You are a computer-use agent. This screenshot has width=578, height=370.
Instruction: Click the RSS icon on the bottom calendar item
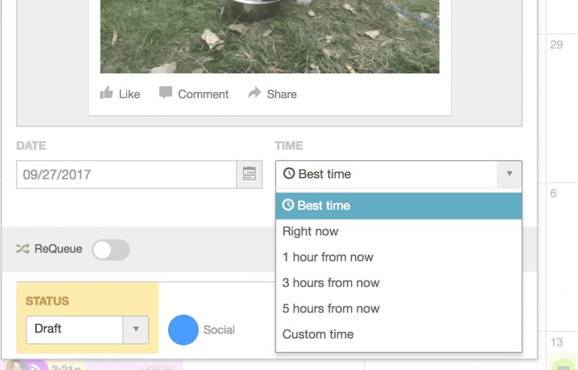tap(37, 366)
